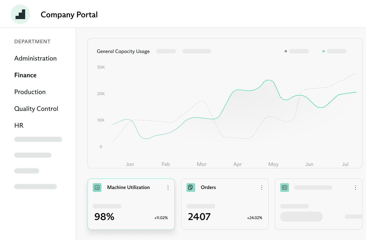Click the May label on chart axis
Image resolution: width=366 pixels, height=240 pixels.
(273, 164)
